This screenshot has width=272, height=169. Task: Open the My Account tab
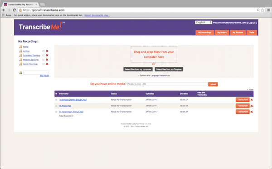coord(238,33)
